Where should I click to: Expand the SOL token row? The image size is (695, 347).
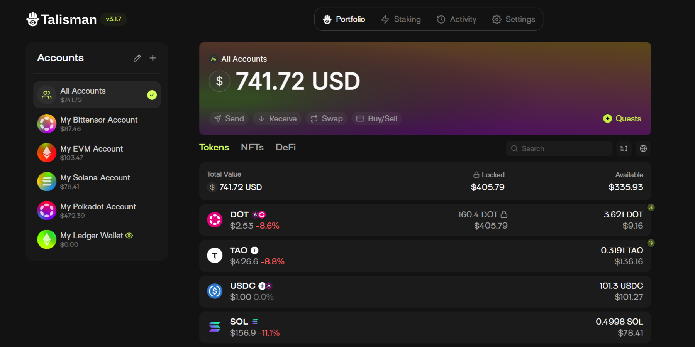point(425,327)
